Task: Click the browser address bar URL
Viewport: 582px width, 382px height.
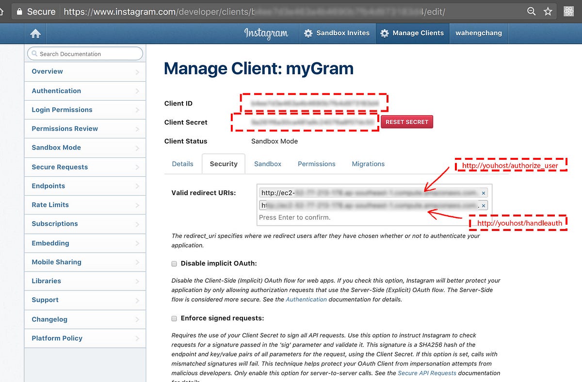Action: 255,11
